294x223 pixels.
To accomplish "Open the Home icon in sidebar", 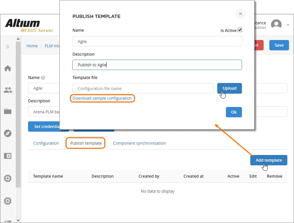I will tap(8, 68).
